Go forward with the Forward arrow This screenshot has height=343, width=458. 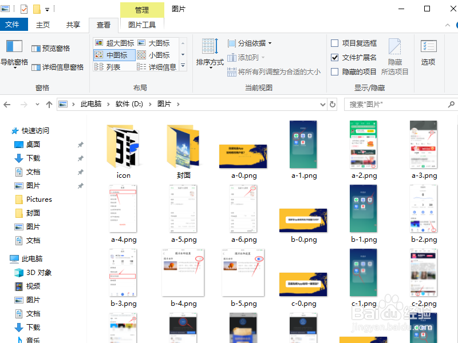(x=24, y=105)
